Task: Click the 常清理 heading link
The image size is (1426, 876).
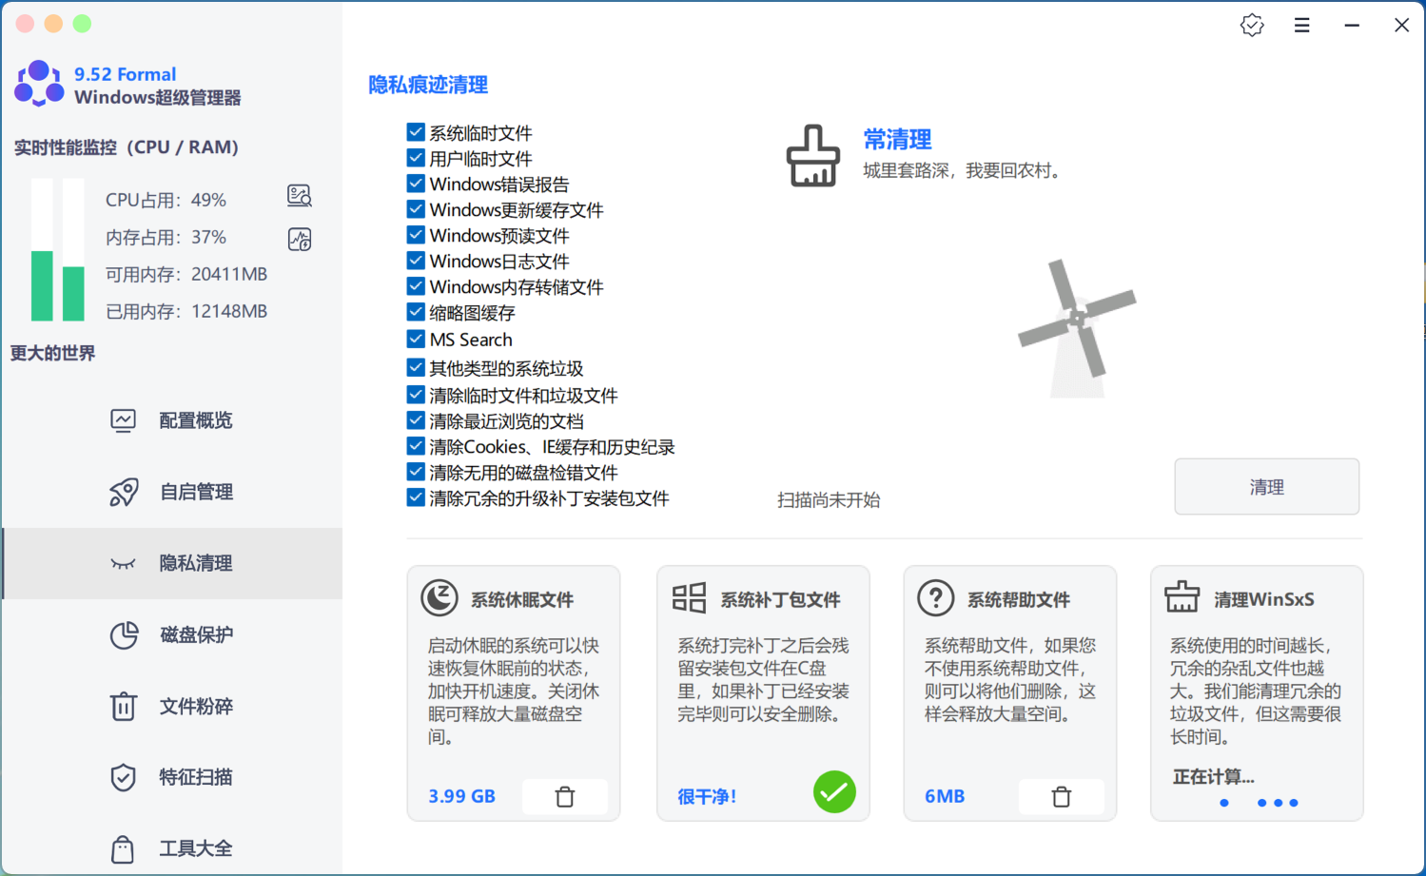Action: tap(897, 140)
